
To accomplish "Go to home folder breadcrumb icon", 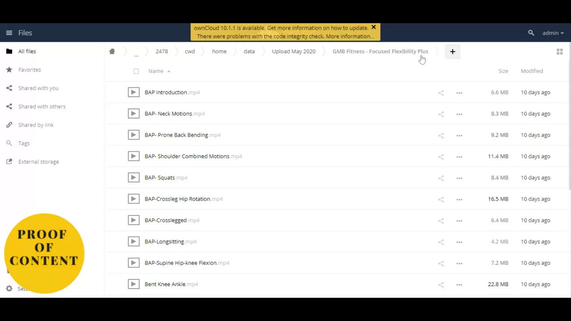I will point(112,51).
